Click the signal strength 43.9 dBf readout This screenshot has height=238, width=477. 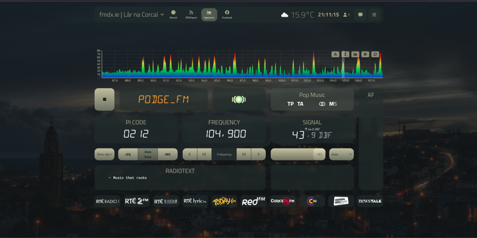(x=312, y=135)
